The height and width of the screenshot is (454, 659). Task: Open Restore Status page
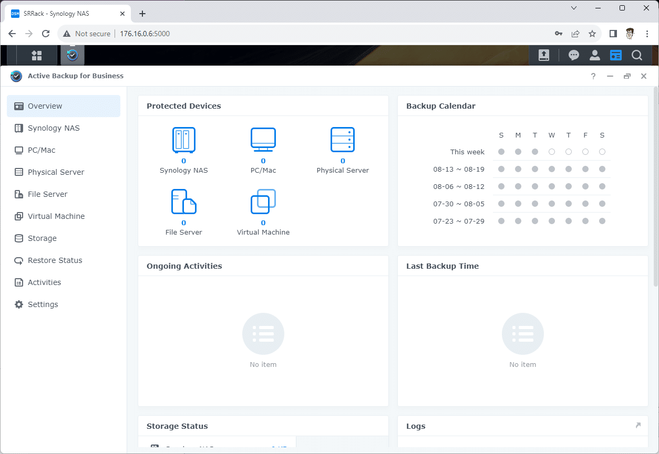pyautogui.click(x=64, y=260)
